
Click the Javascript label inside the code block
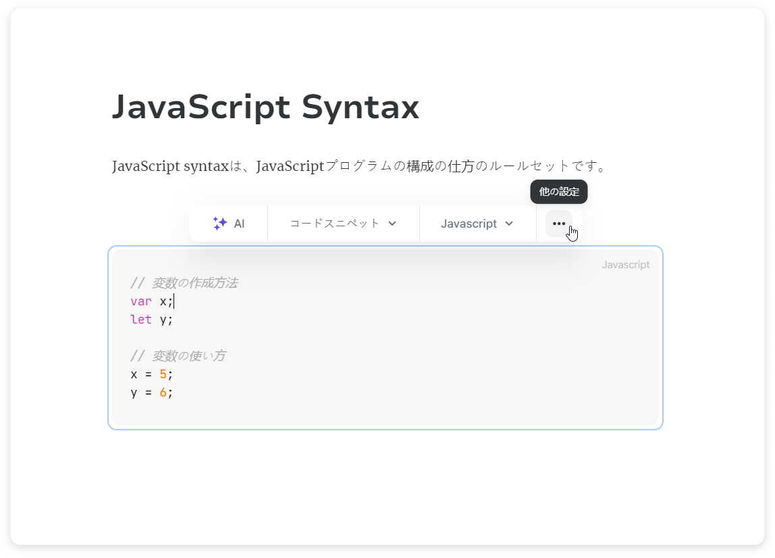tap(625, 265)
